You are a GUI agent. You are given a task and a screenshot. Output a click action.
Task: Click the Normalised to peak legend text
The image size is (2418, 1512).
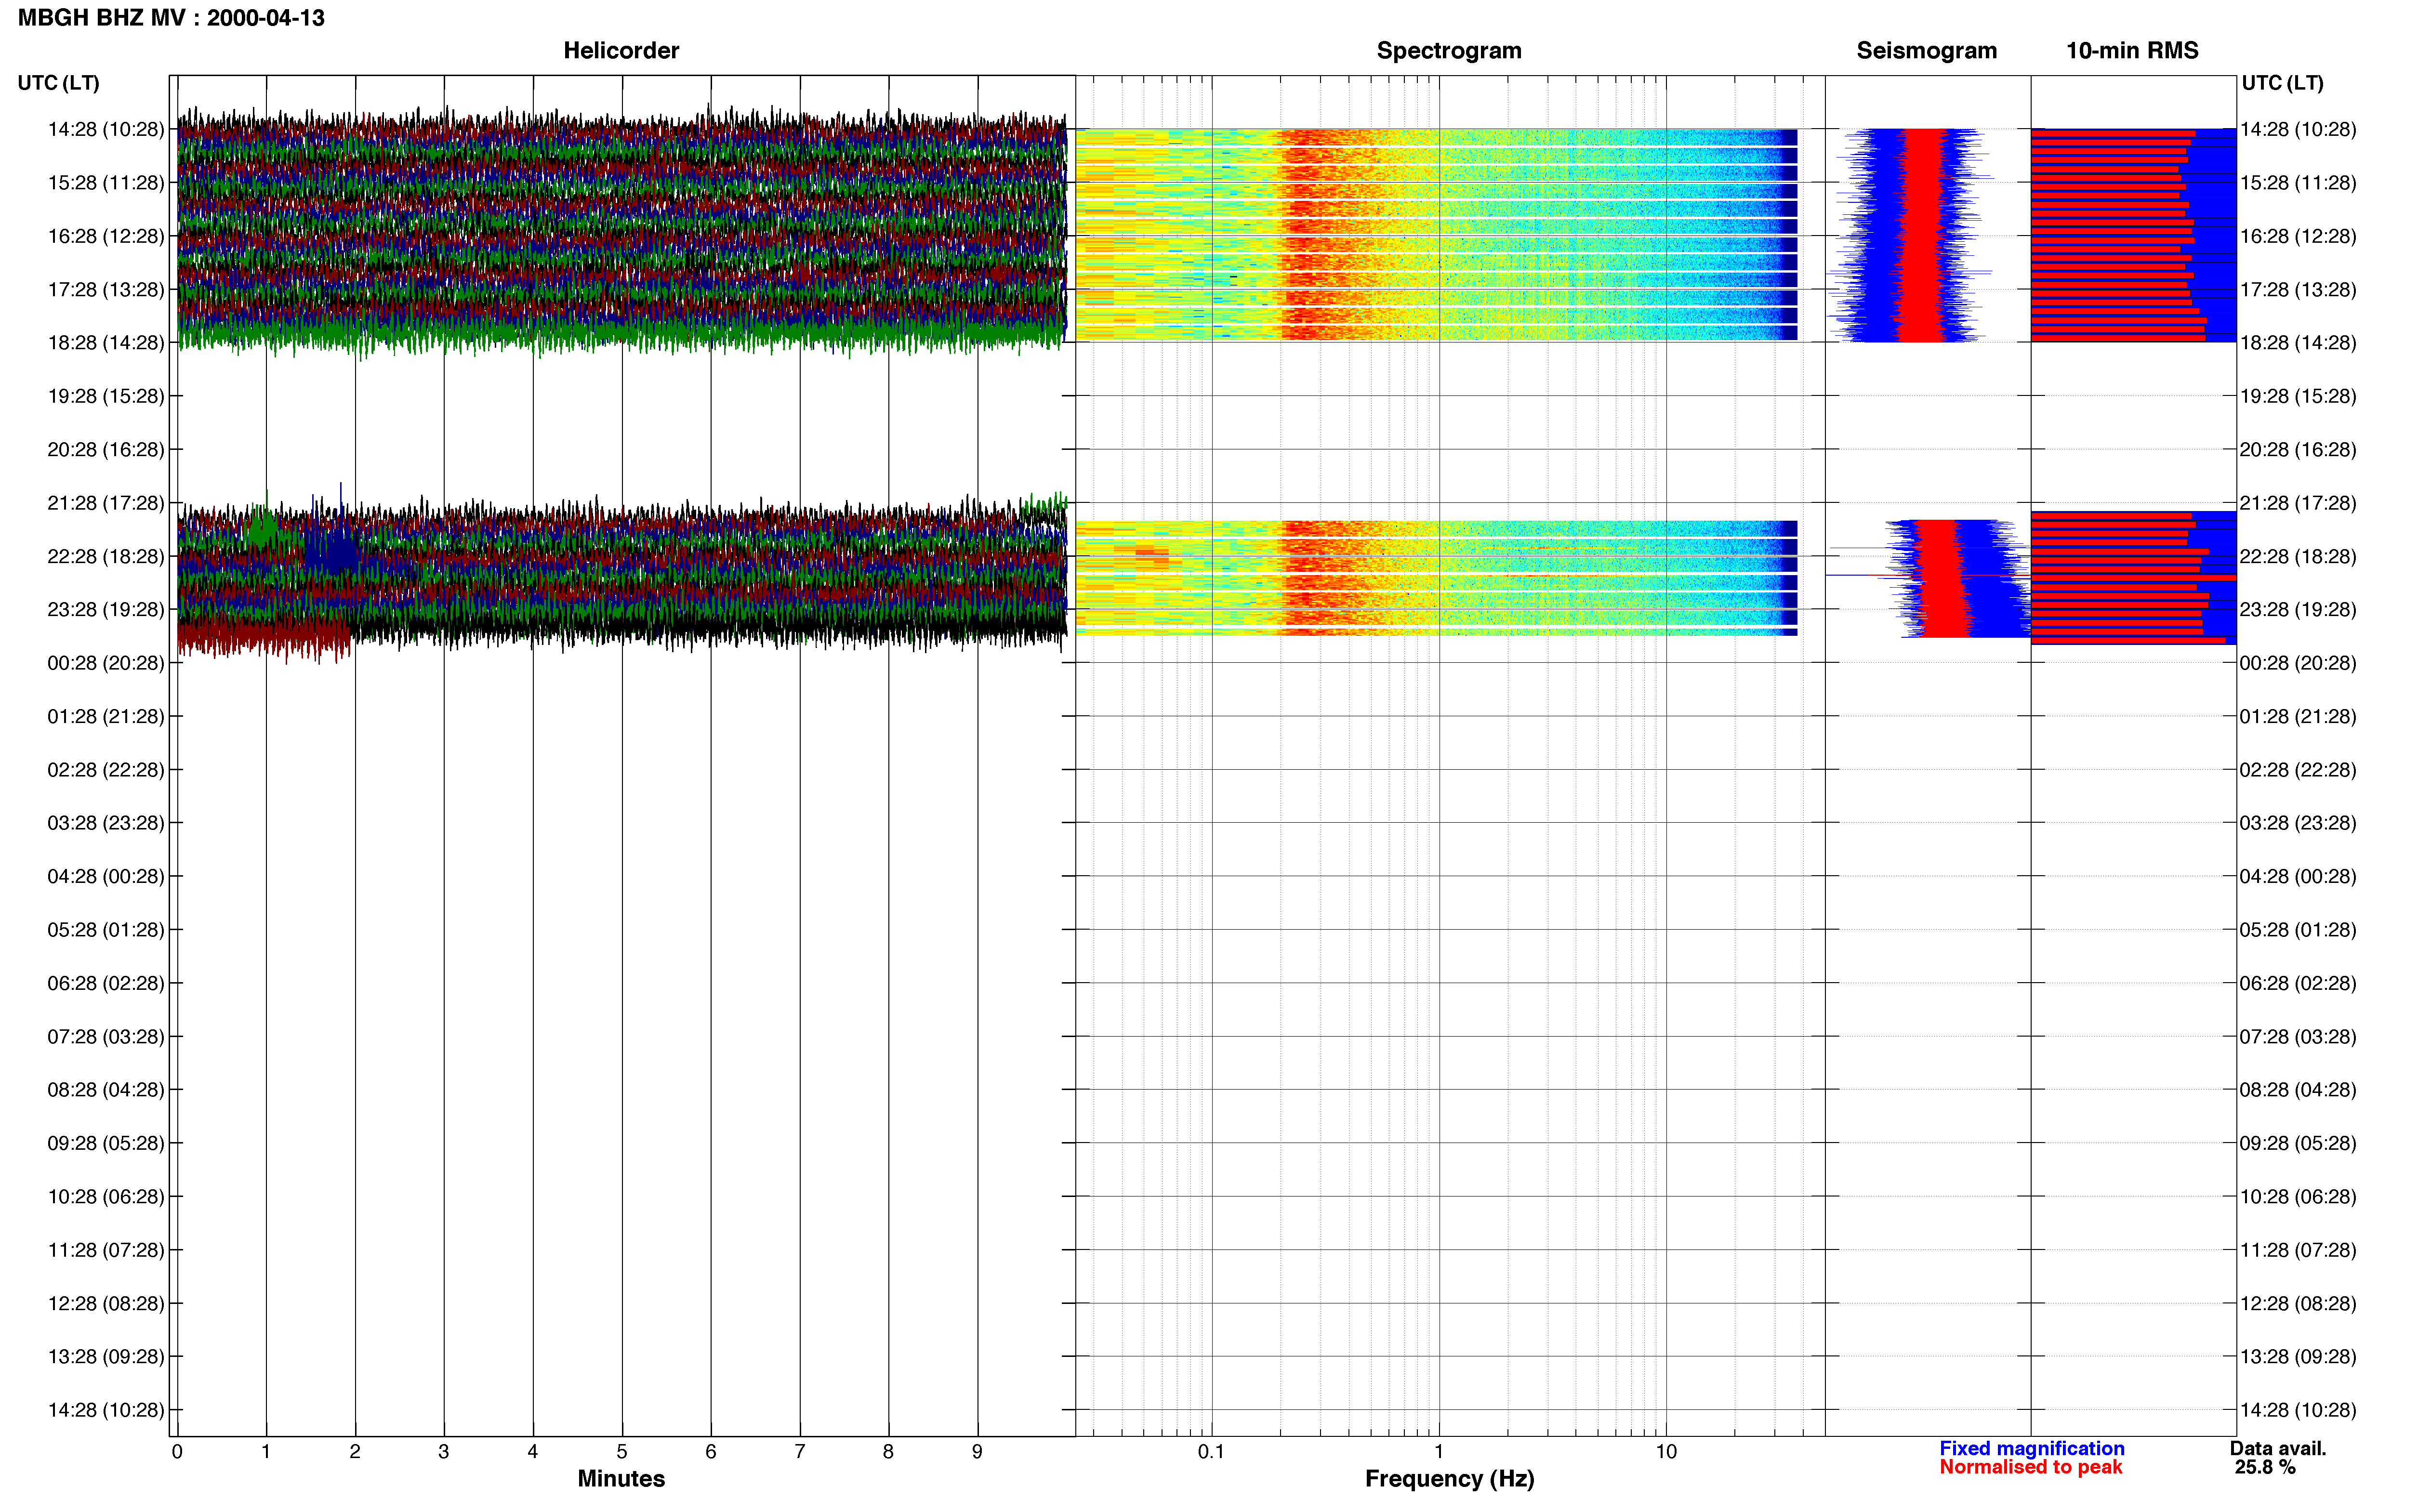point(2030,1467)
